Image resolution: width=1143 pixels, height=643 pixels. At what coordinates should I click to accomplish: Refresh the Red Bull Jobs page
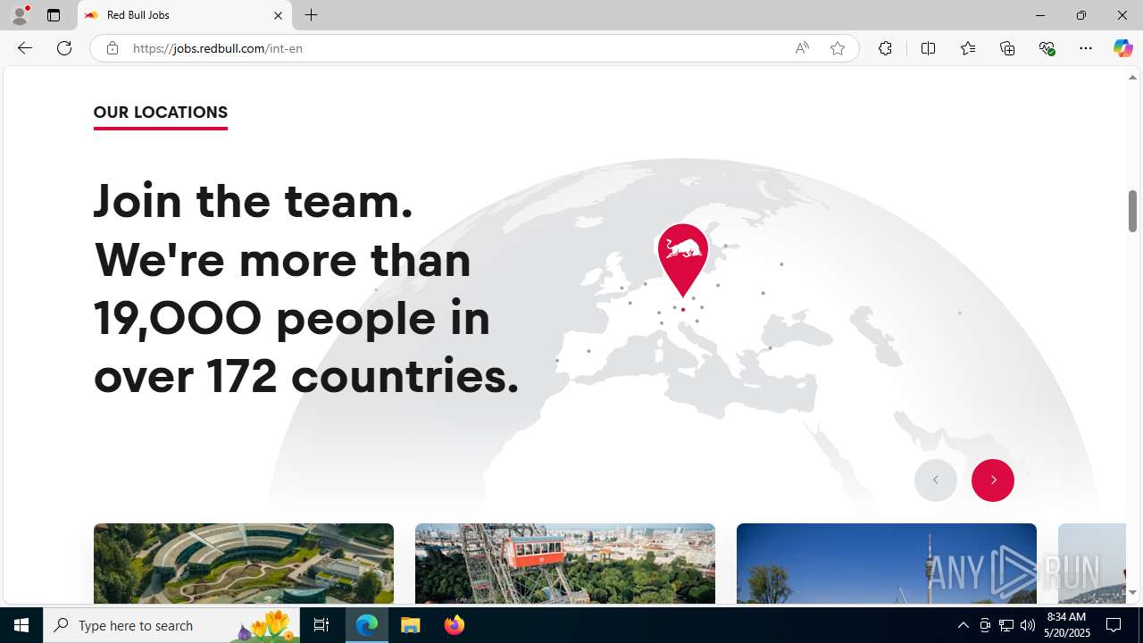(x=64, y=48)
